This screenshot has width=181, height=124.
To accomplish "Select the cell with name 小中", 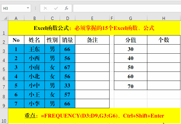I will point(34,85).
